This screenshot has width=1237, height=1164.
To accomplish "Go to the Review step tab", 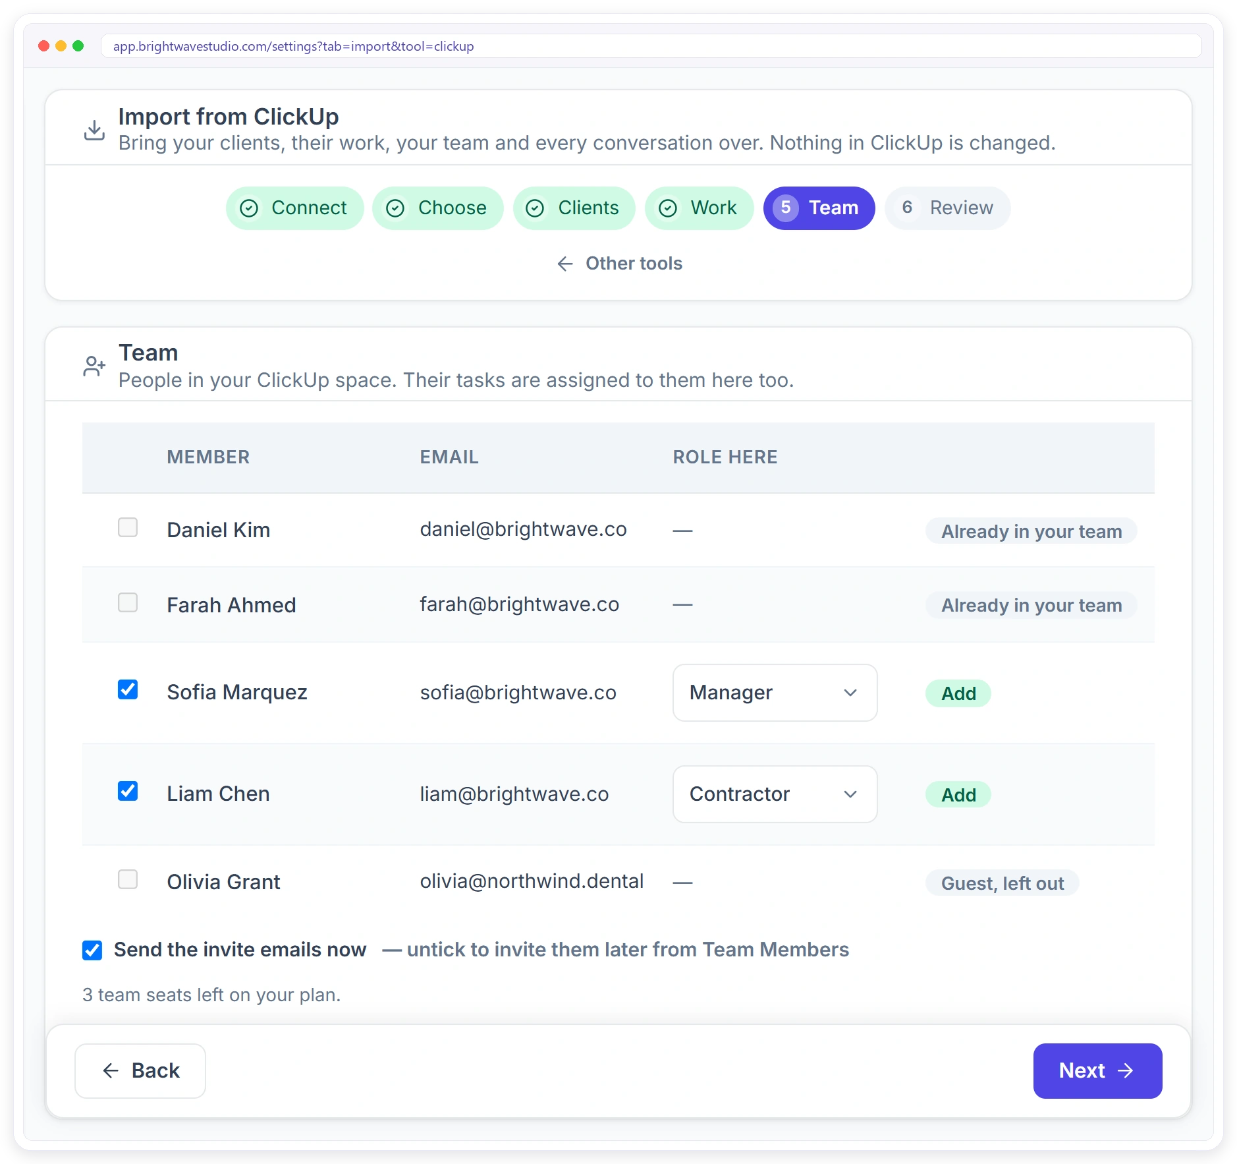I will [x=947, y=208].
